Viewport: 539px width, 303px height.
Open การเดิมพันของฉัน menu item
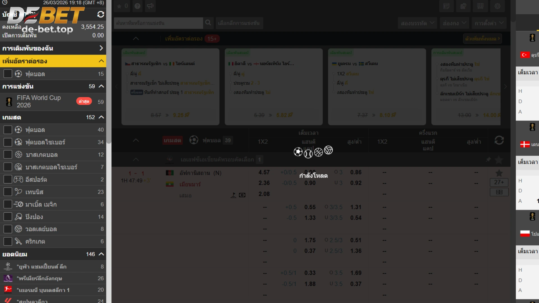53,48
